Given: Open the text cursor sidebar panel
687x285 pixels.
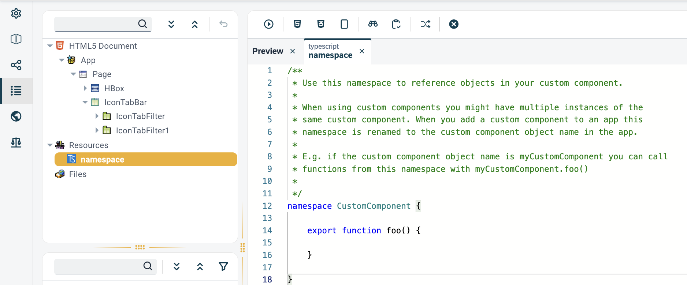Looking at the screenshot, I should 16,39.
